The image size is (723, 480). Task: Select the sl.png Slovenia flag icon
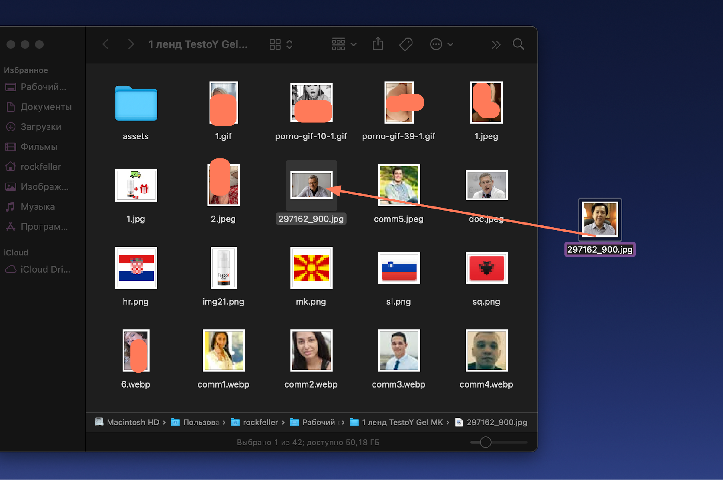click(x=399, y=268)
